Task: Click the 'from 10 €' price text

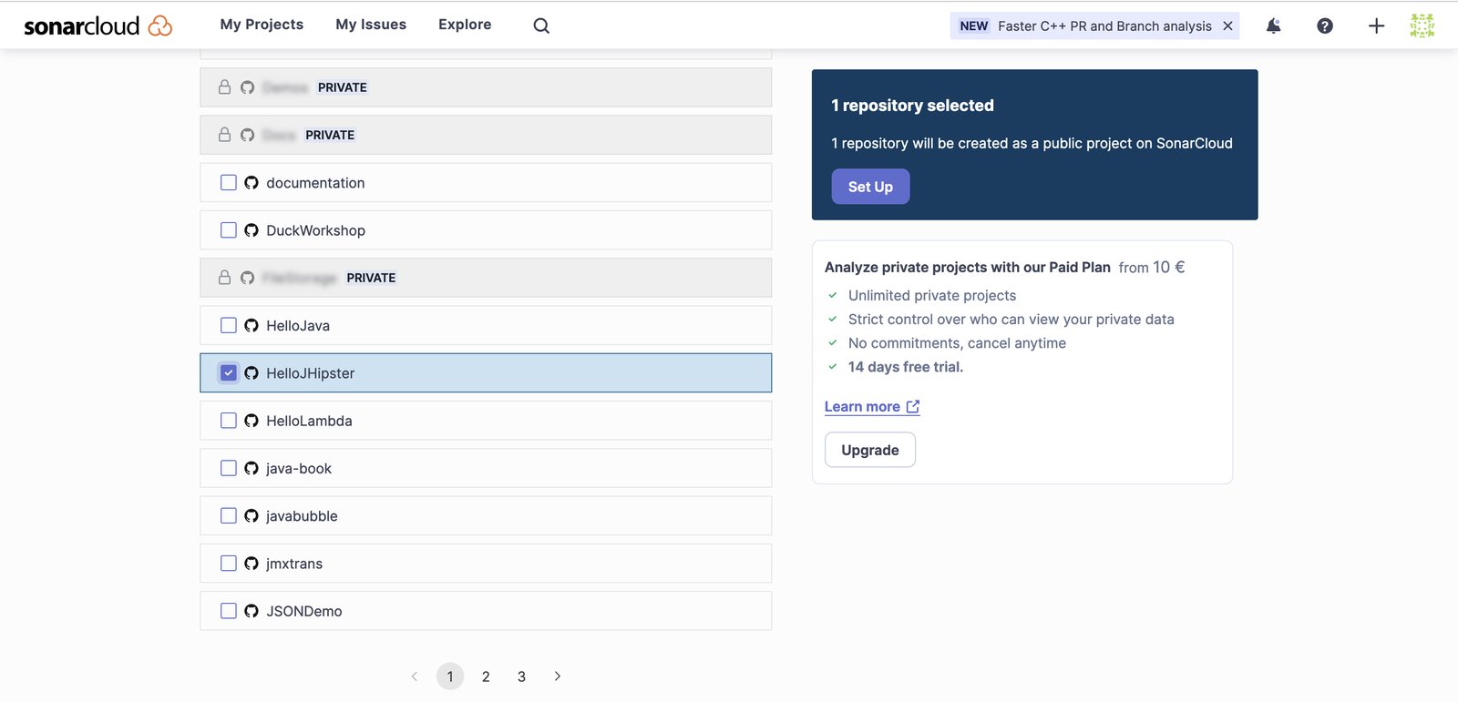Action: pyautogui.click(x=1152, y=268)
